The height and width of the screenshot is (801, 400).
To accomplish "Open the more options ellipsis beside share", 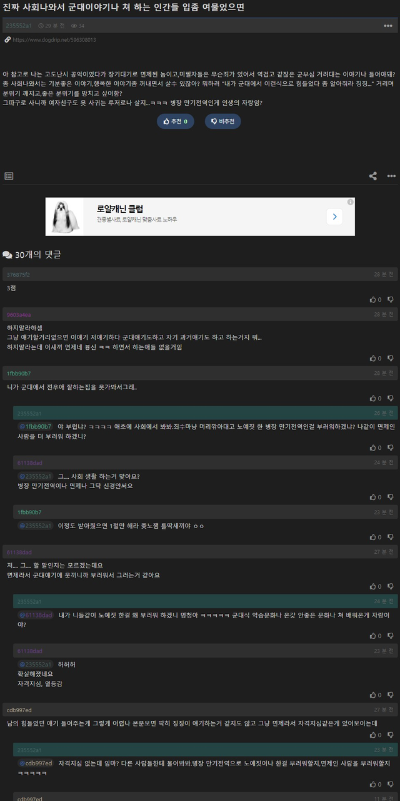I will pyautogui.click(x=391, y=176).
